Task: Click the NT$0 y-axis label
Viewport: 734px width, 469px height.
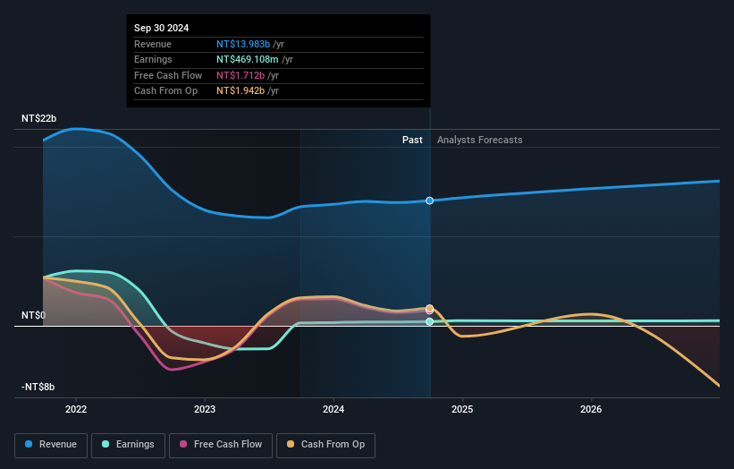Action: pyautogui.click(x=33, y=315)
